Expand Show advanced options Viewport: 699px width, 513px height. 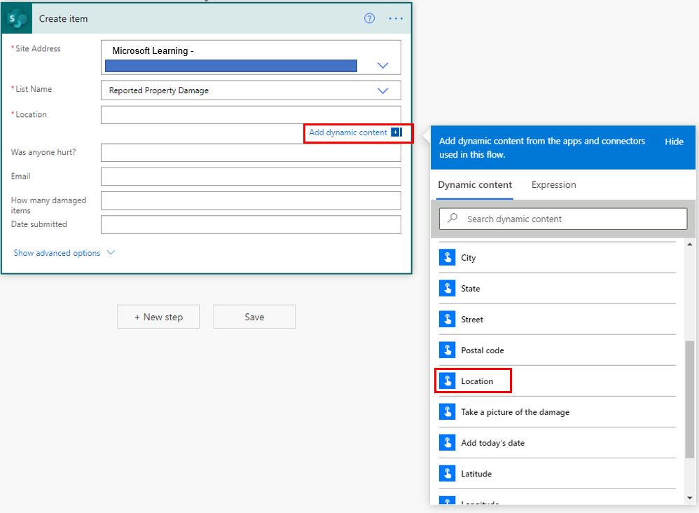click(64, 253)
